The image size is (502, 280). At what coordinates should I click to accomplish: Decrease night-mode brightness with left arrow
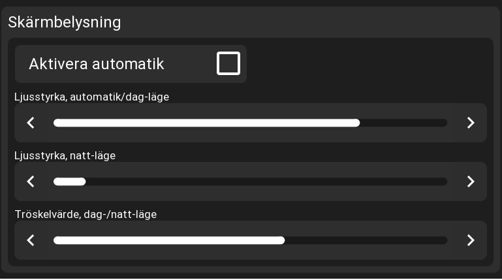(x=31, y=181)
